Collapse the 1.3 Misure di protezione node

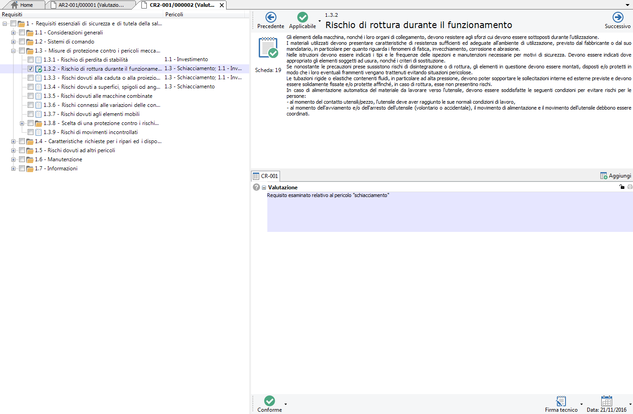tap(13, 51)
